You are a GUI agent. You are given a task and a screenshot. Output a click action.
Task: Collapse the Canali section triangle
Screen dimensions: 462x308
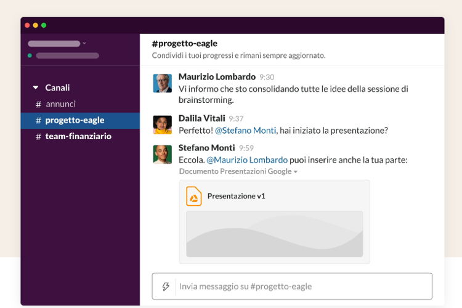pyautogui.click(x=36, y=88)
